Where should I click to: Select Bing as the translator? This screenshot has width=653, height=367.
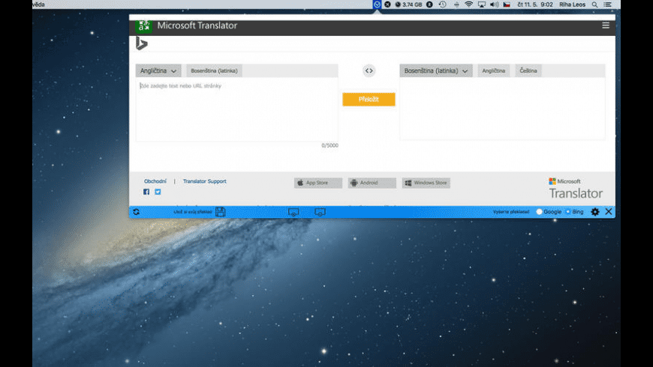click(x=567, y=211)
